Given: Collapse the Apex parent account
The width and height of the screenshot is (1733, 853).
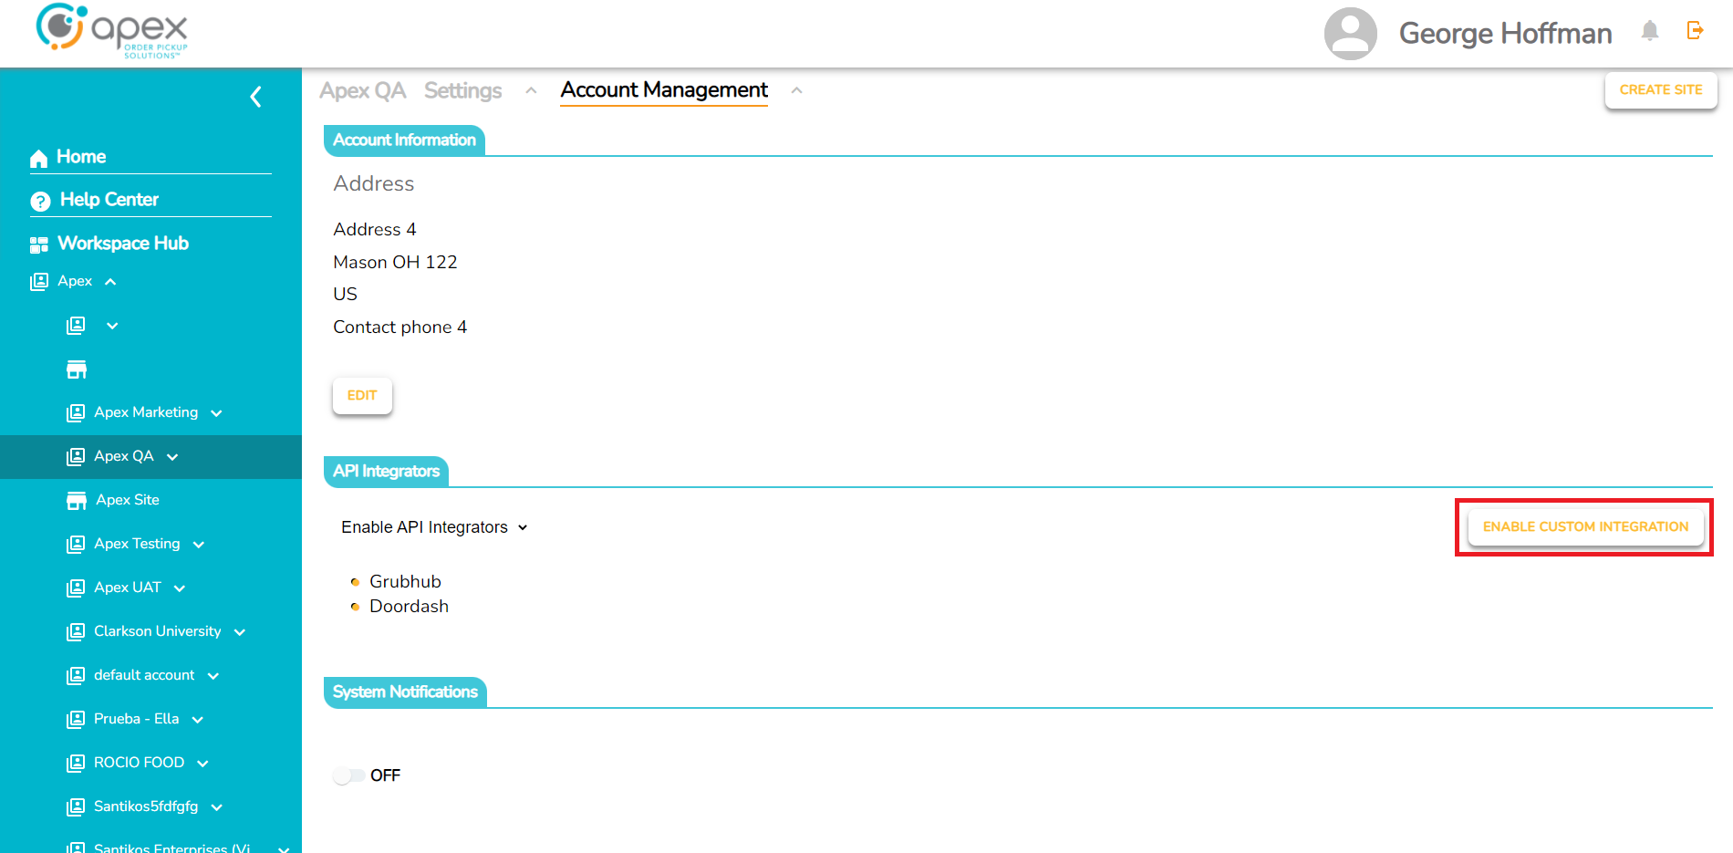Looking at the screenshot, I should tap(110, 282).
